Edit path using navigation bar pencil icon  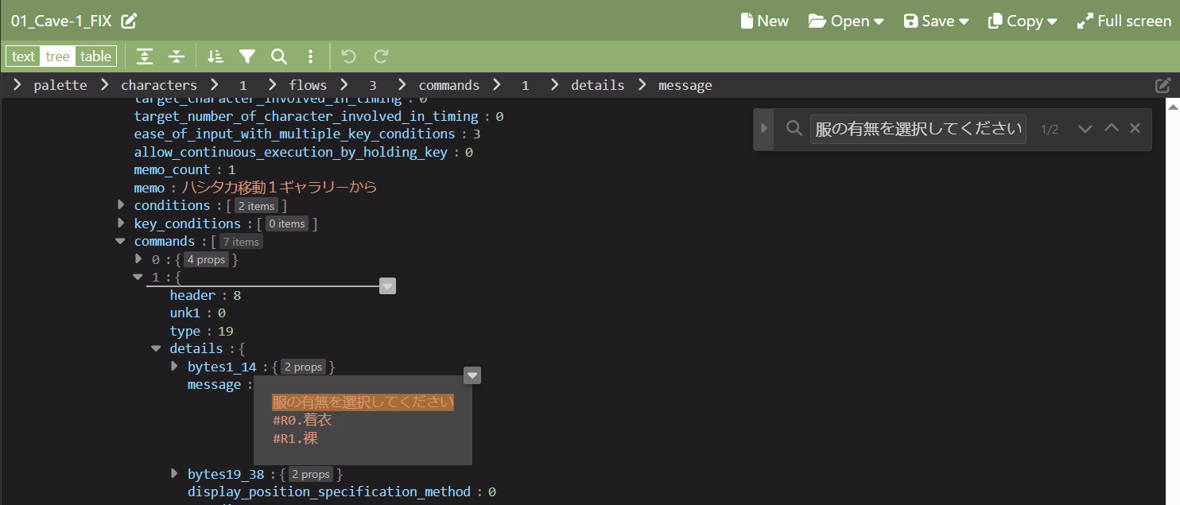(1163, 85)
